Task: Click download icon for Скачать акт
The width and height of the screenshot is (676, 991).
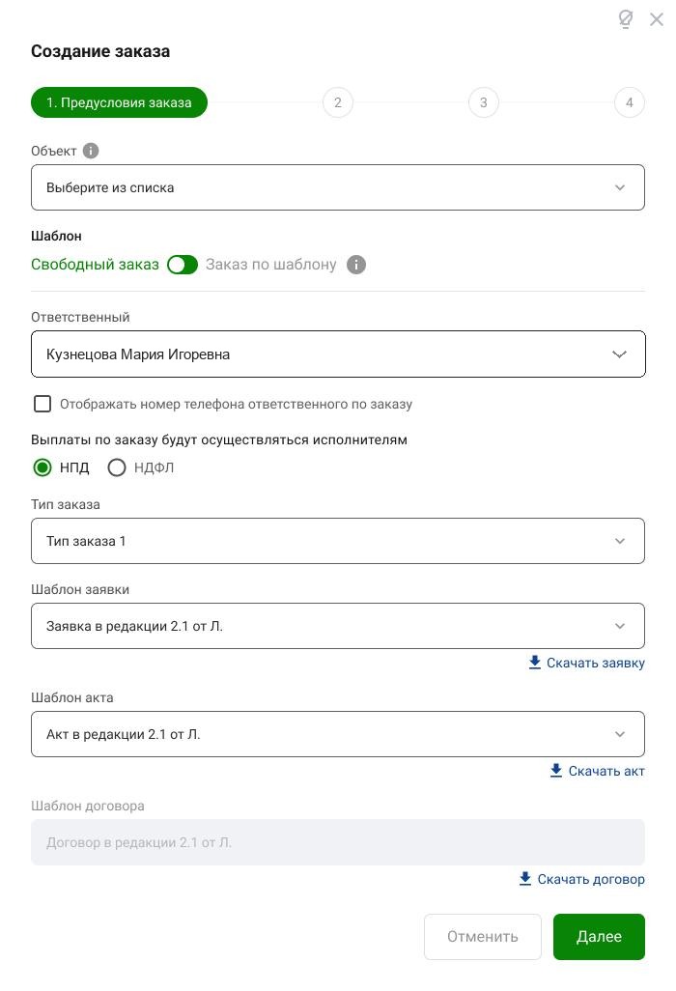Action: (x=556, y=771)
